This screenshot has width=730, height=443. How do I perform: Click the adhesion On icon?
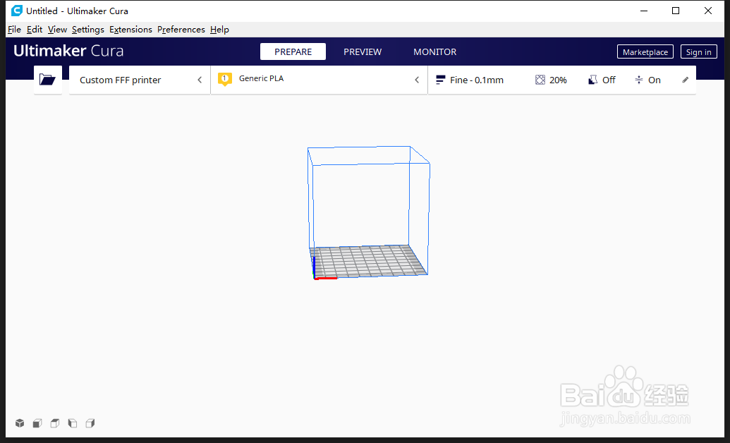[639, 80]
